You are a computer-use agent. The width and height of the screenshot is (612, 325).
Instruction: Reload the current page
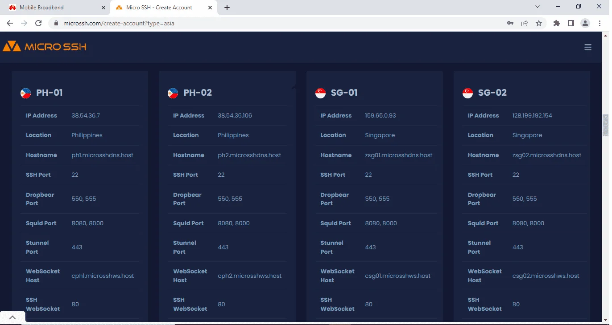38,23
